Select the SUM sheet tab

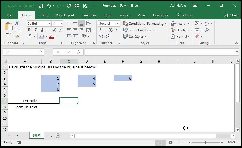(37, 135)
